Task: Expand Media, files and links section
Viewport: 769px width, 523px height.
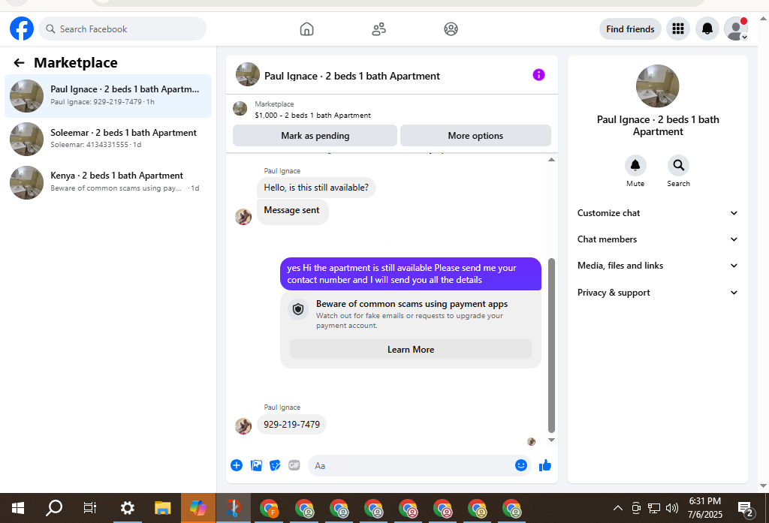Action: tap(657, 266)
